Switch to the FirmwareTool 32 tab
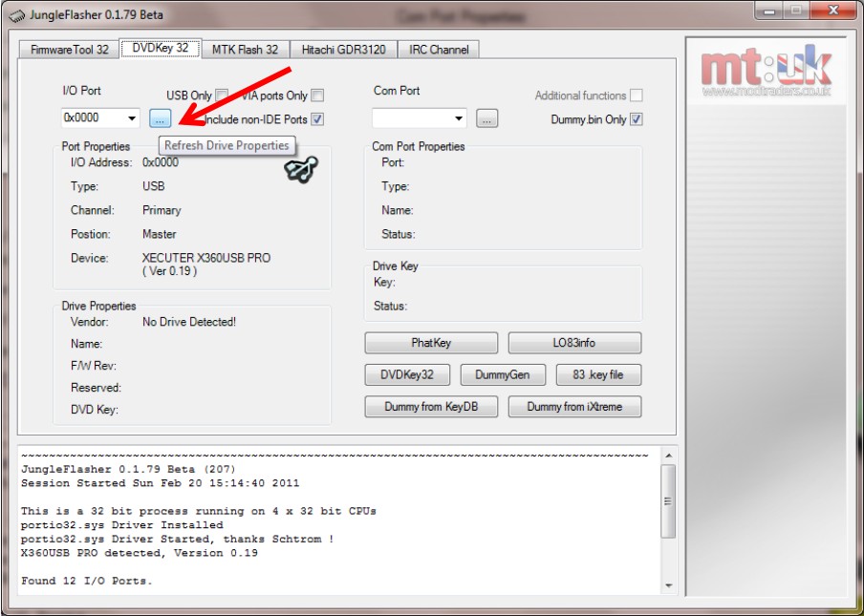Image resolution: width=864 pixels, height=616 pixels. [70, 50]
